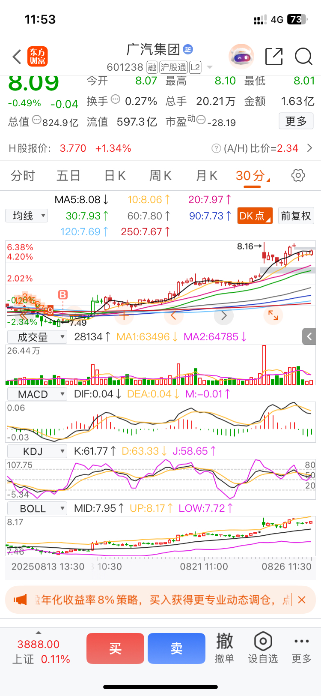321x696 pixels.
Task: Tap the 广汽集团 stock title
Action: tap(153, 49)
